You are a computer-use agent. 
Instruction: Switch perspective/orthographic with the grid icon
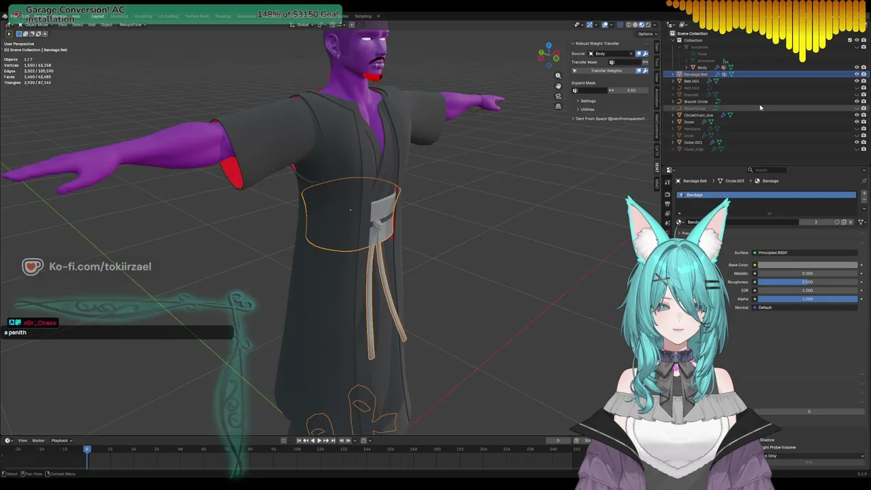[558, 106]
